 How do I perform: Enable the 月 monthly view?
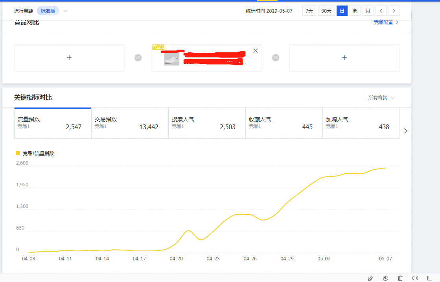368,11
